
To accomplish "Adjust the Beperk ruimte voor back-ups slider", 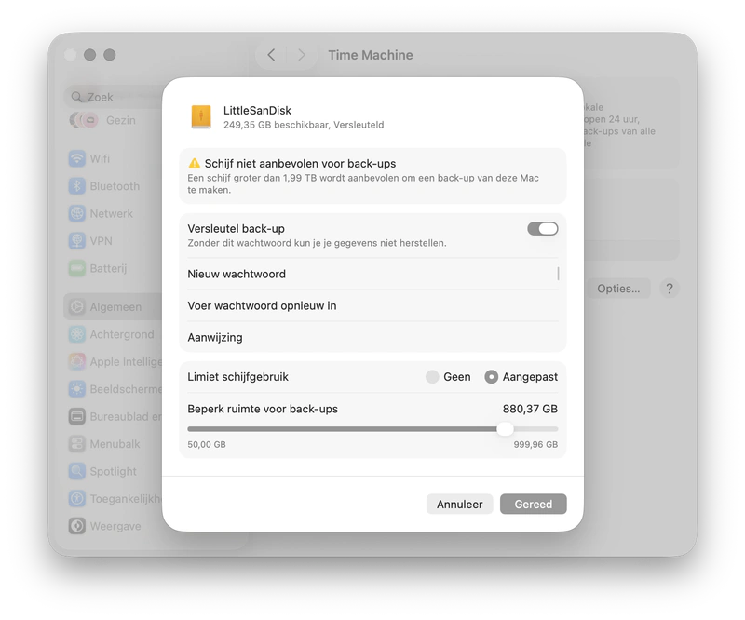I will coord(506,429).
